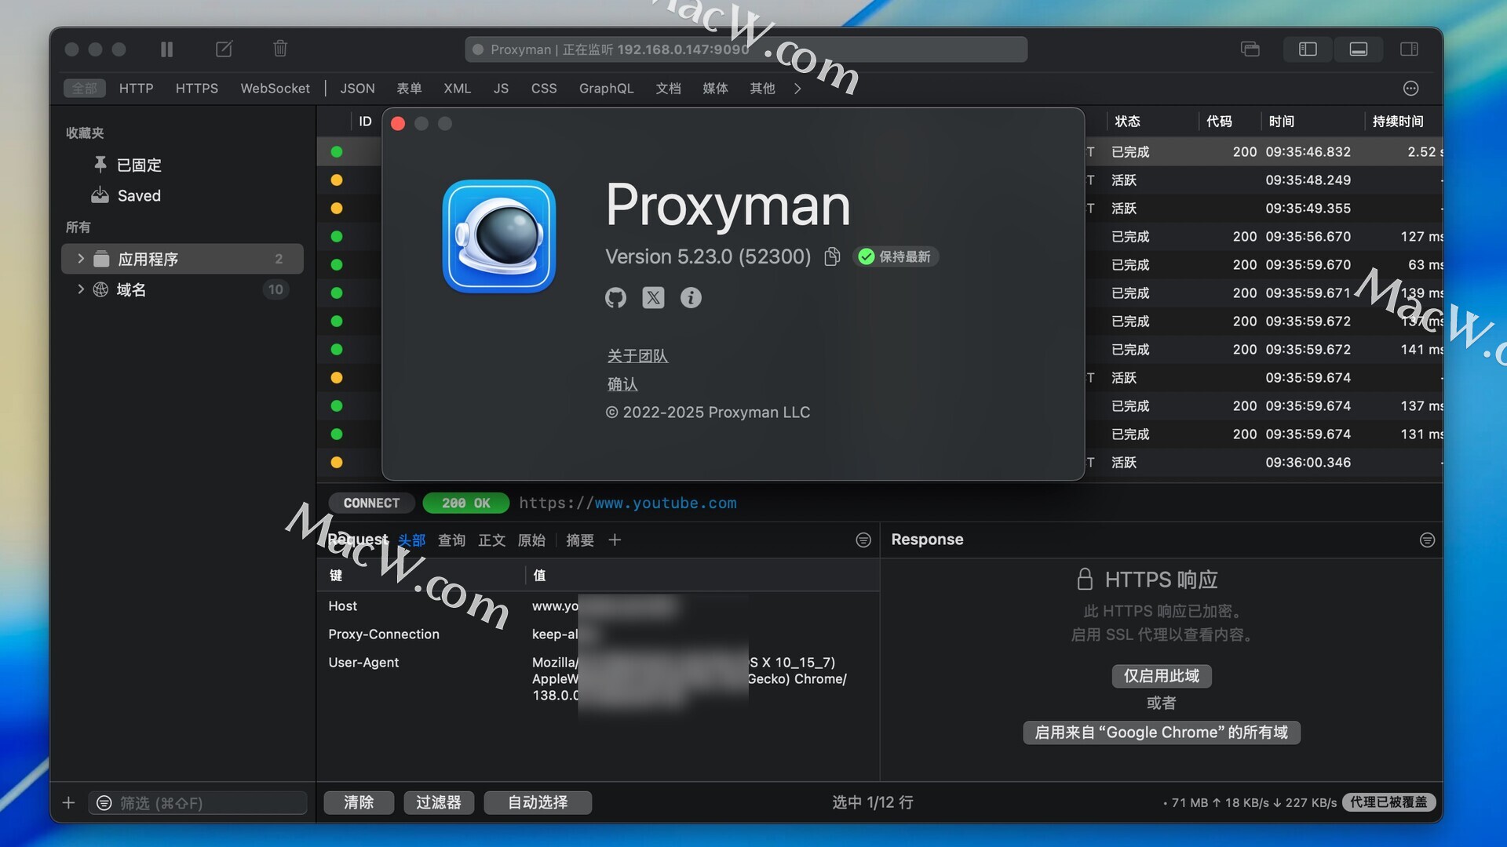Select the Proxy-Connection header row
Viewport: 1507px width, 847px height.
tap(597, 634)
